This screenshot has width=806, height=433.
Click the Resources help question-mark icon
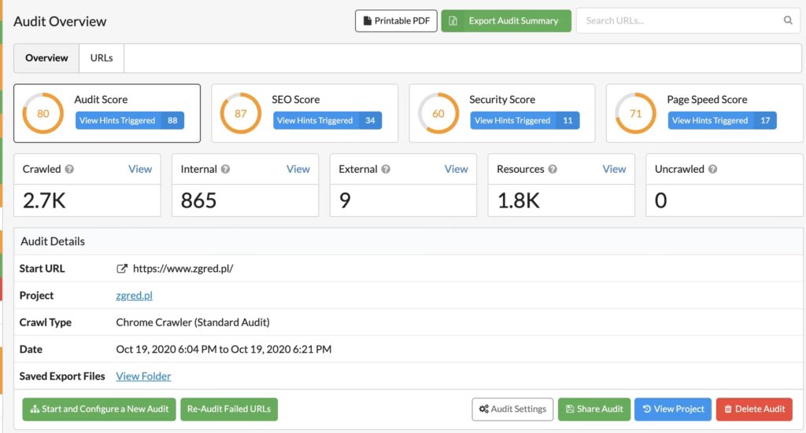553,169
